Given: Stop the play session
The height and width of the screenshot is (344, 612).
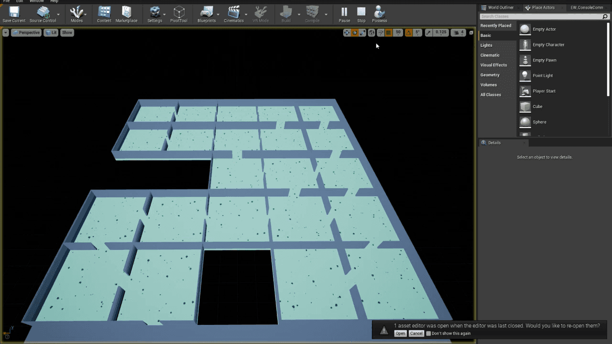Looking at the screenshot, I should point(361,12).
